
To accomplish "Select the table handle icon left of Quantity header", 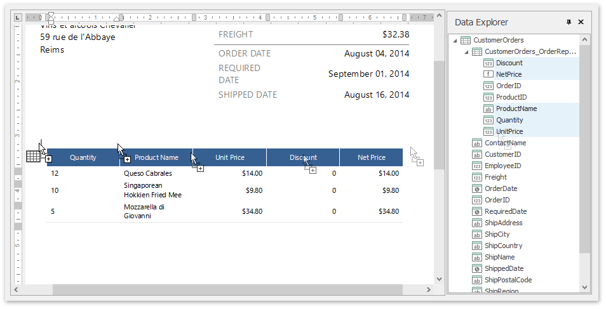I will click(x=33, y=156).
